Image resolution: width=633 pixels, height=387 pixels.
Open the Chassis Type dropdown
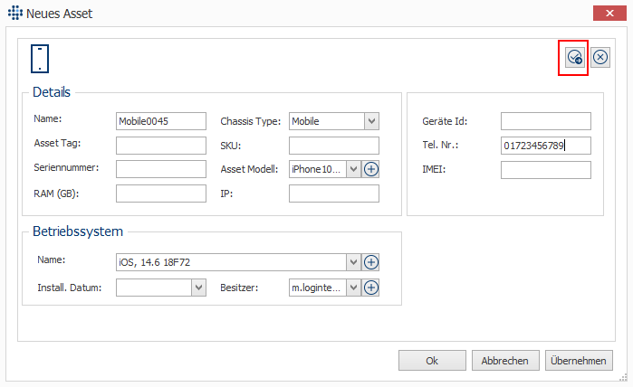[372, 121]
